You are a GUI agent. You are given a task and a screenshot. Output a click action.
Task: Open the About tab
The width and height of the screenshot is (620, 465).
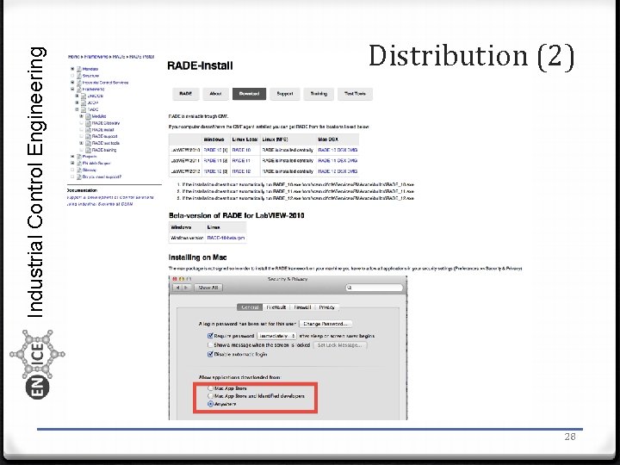click(x=215, y=94)
